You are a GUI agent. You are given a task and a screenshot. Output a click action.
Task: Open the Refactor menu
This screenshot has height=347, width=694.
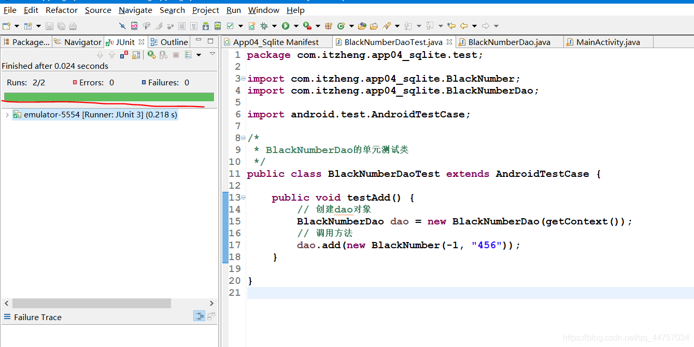62,10
